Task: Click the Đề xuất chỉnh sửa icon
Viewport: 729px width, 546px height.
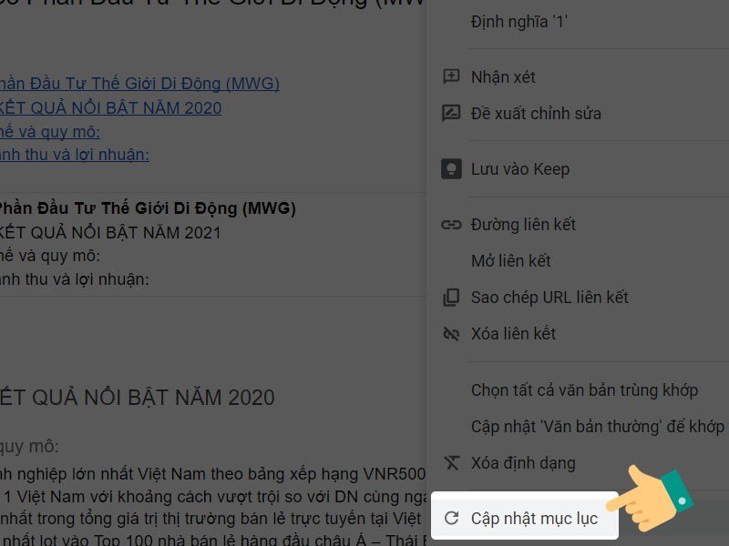Action: coord(451,113)
